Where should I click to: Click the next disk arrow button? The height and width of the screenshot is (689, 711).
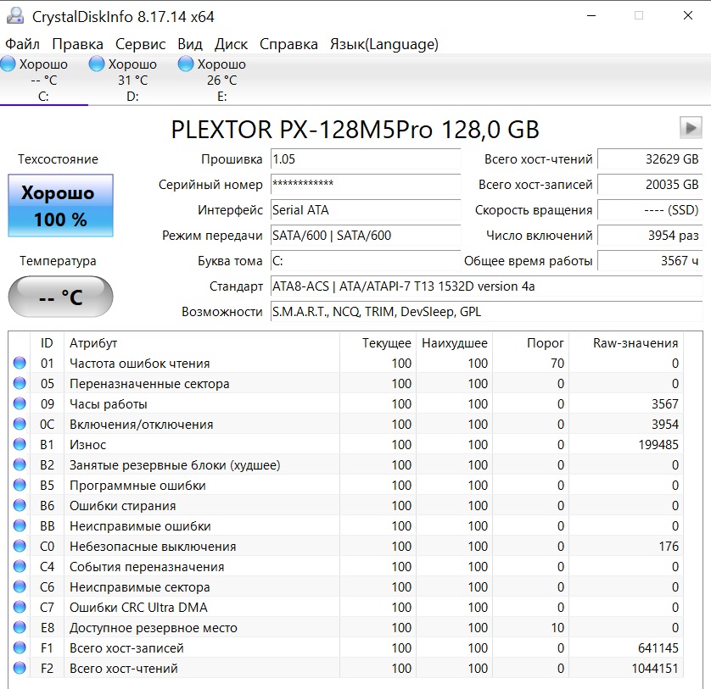tap(691, 128)
